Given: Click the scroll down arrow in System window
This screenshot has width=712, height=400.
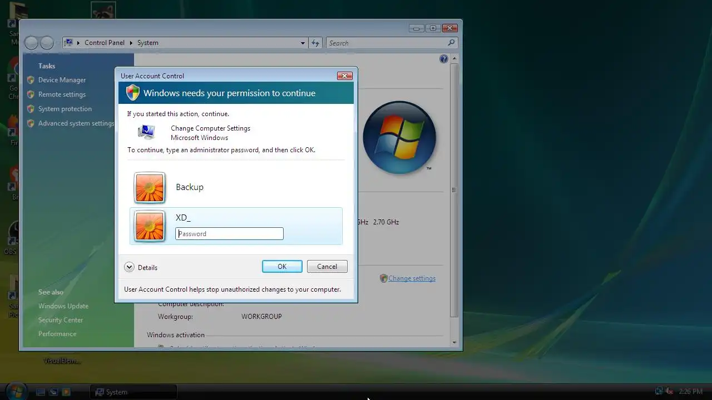Looking at the screenshot, I should click(454, 342).
